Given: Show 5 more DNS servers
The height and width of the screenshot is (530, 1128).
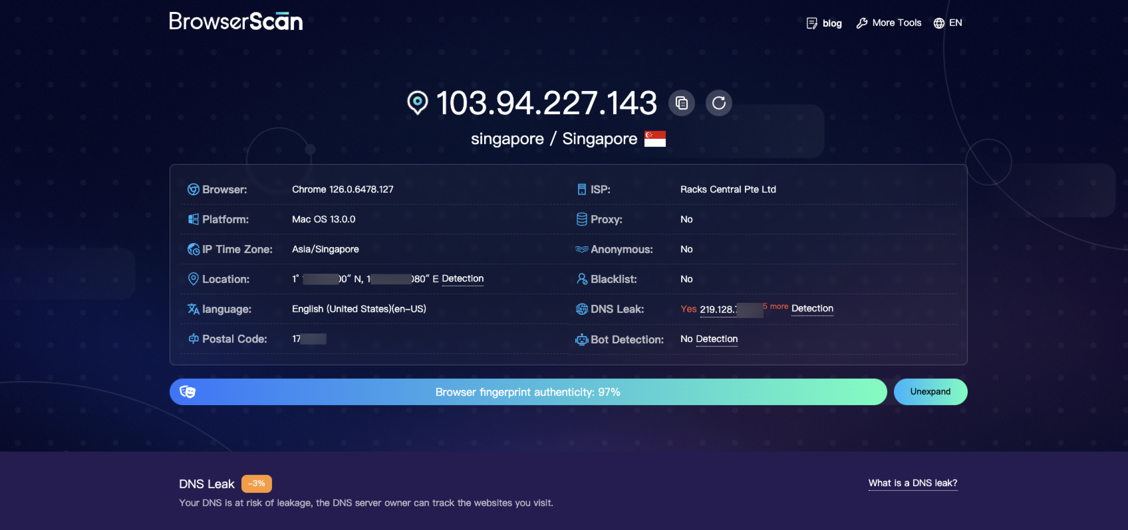Looking at the screenshot, I should tap(775, 306).
